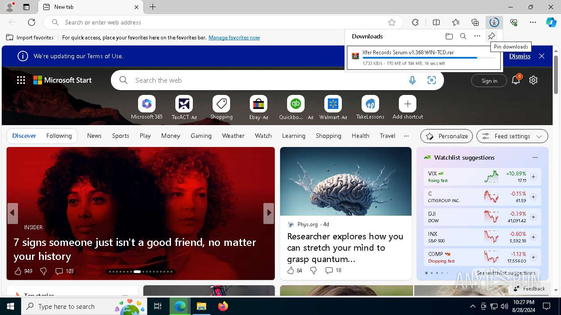561x315 pixels.
Task: Open the TaxACT shortcut tile
Action: coord(184,108)
